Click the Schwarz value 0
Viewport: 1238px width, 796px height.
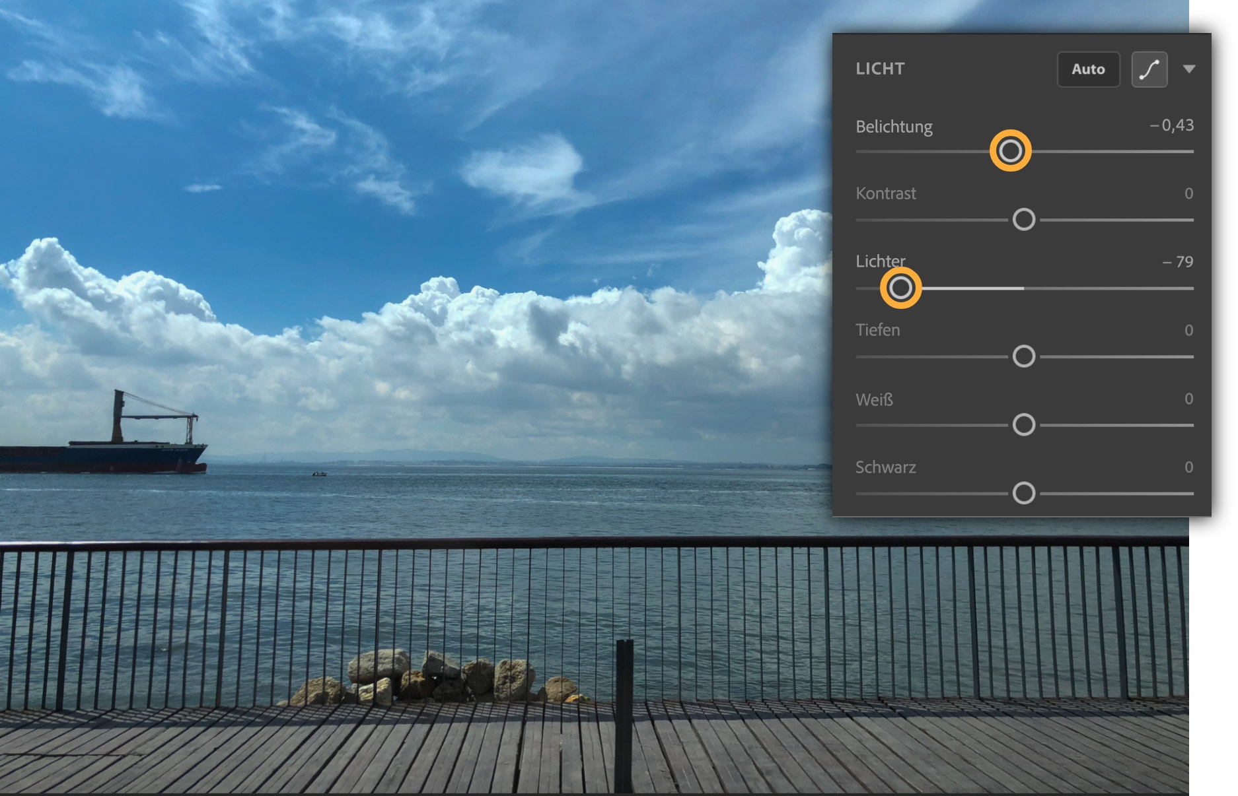click(x=1189, y=467)
